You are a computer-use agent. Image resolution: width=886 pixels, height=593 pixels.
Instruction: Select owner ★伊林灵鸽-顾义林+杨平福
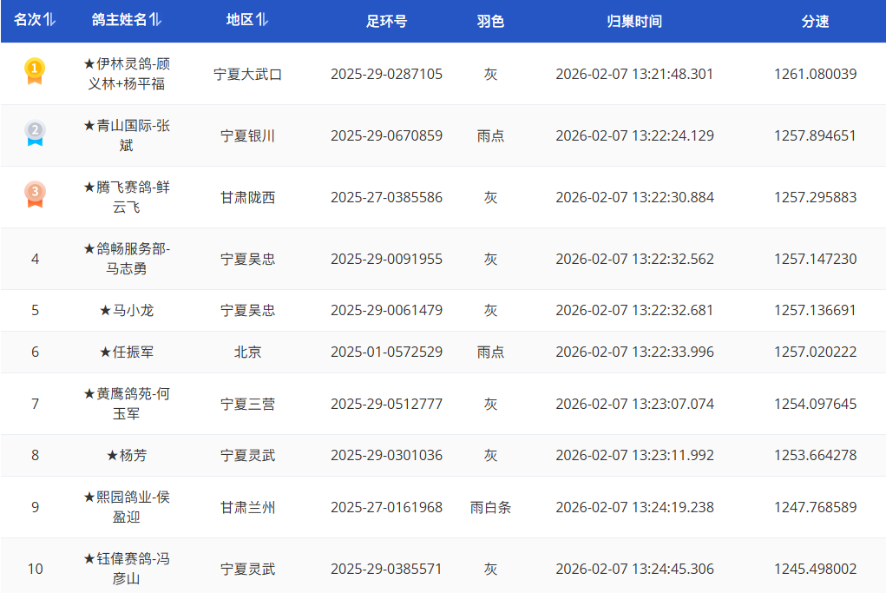pos(127,74)
